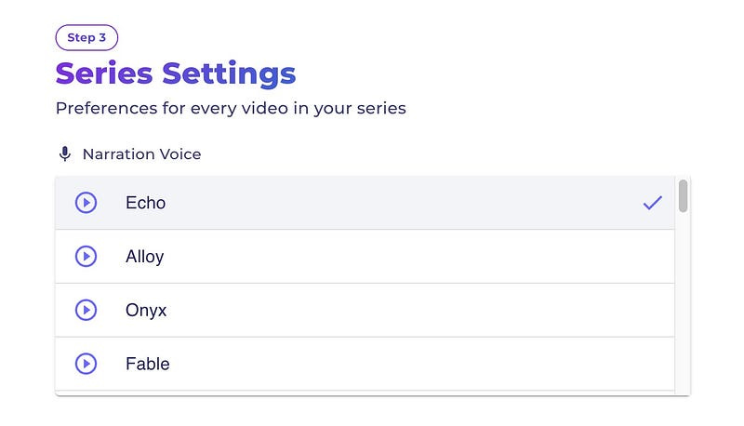This screenshot has width=744, height=426.
Task: Click the voice list scrollbar thumb
Action: (683, 196)
